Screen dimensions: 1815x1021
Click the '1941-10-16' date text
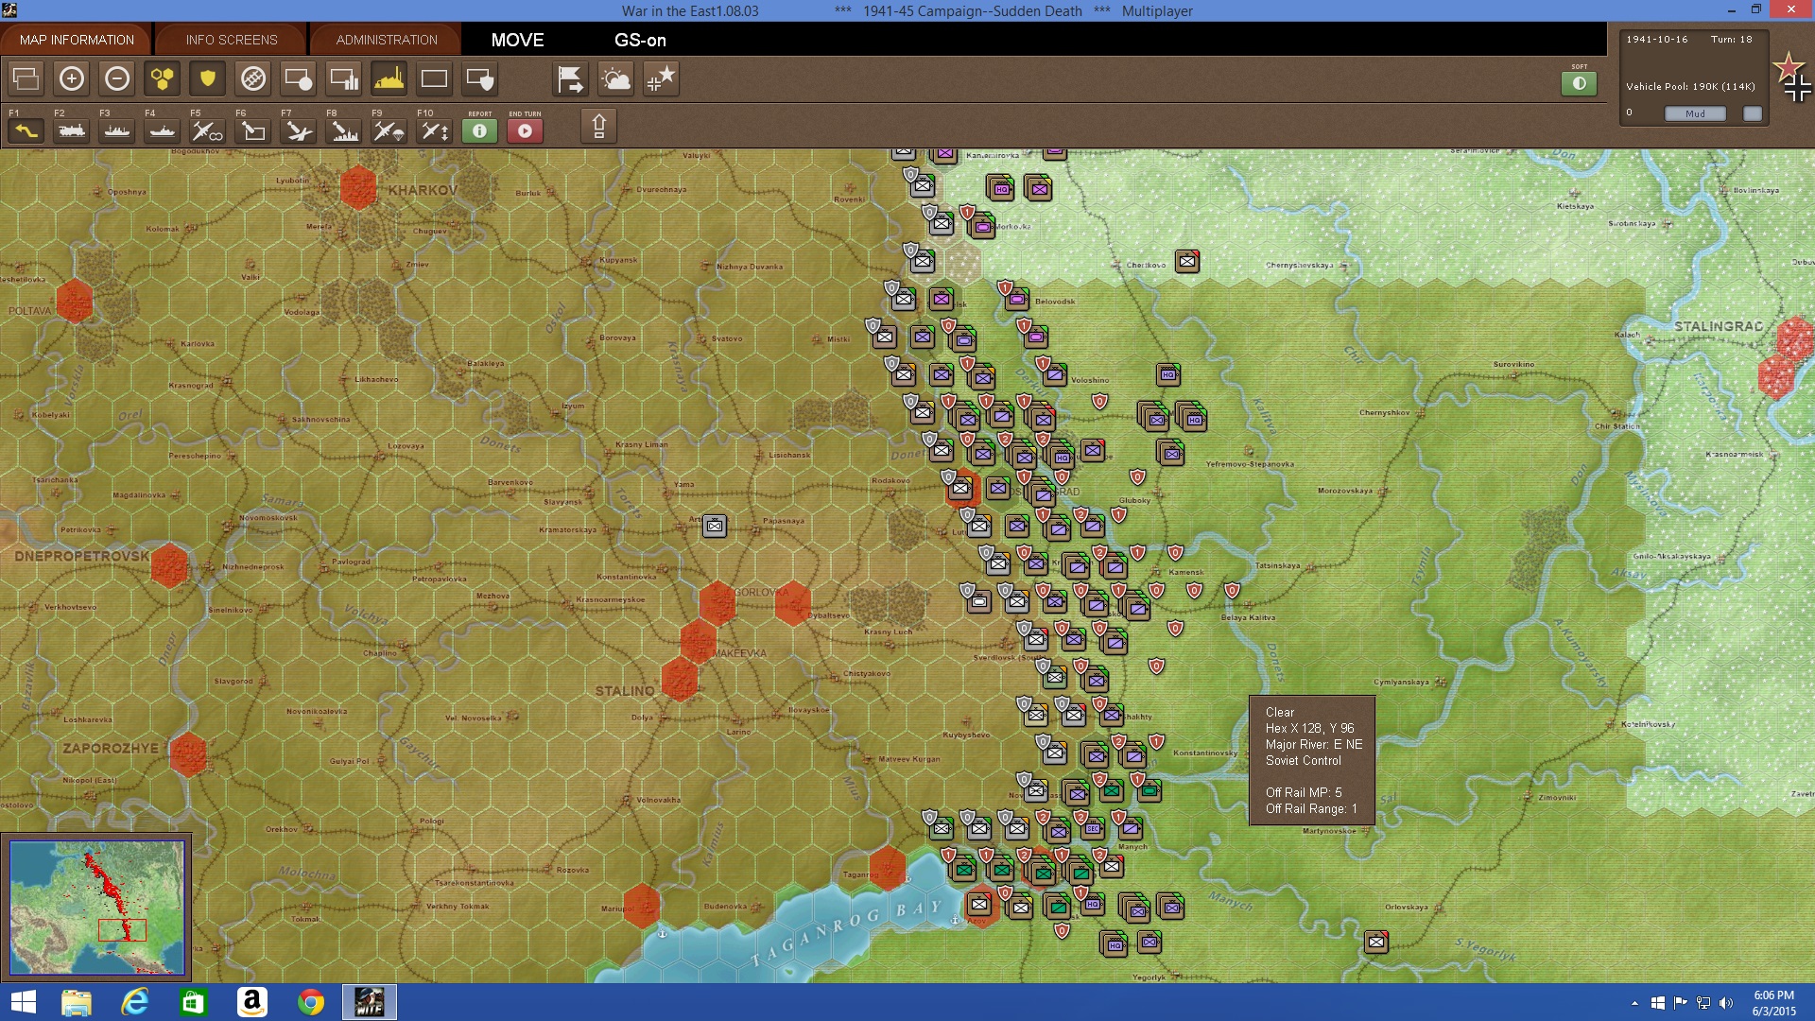(x=1657, y=40)
